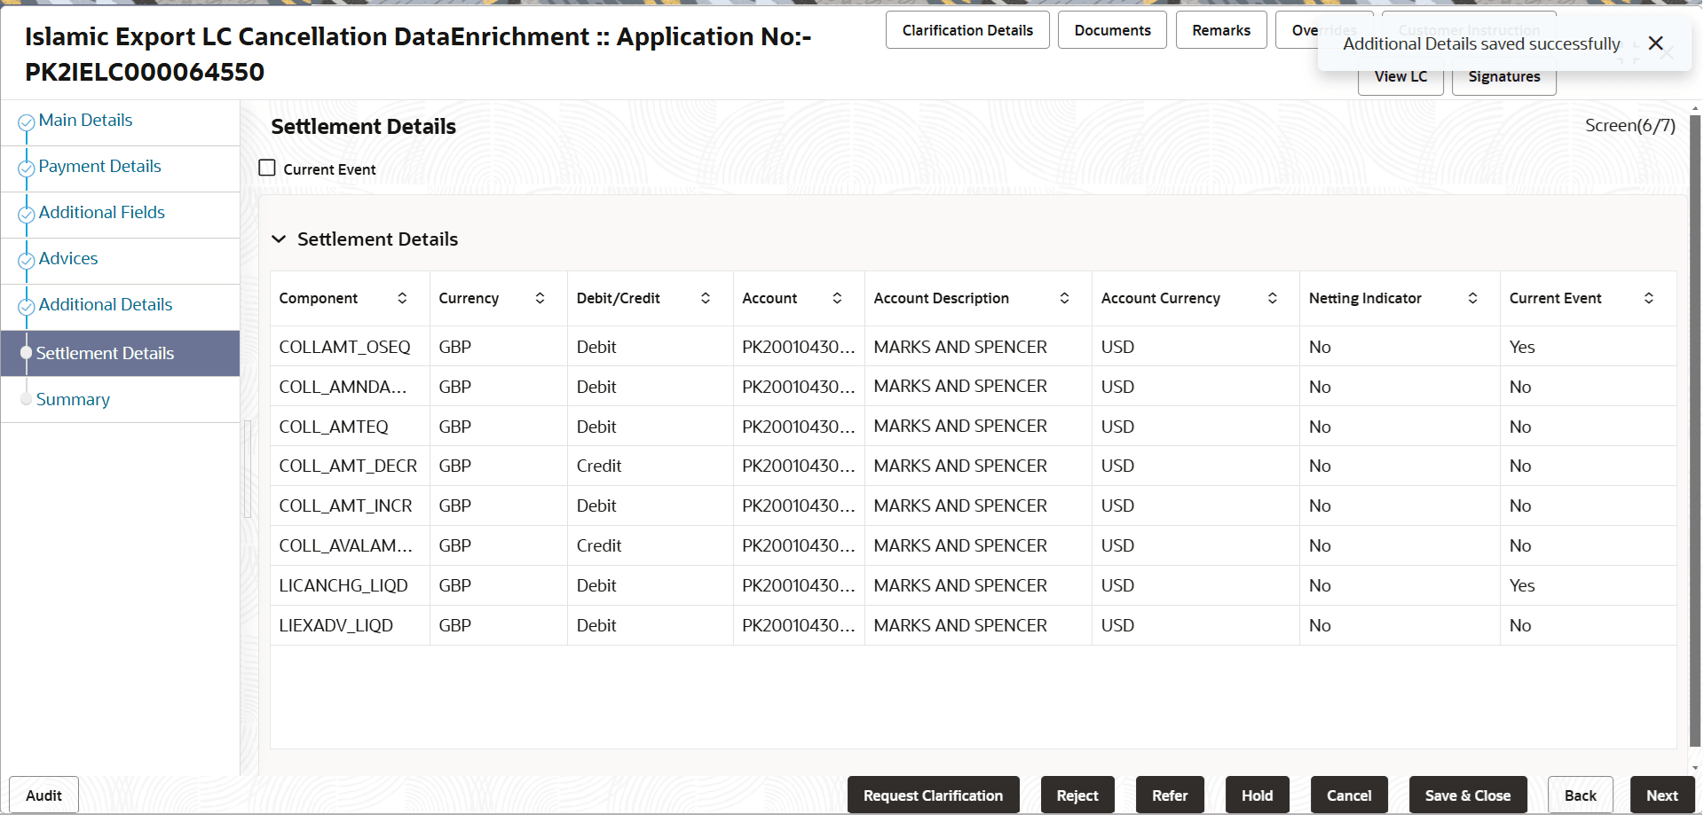Screen dimensions: 1704x815
Task: Dismiss the saved successfully notification
Action: click(x=1655, y=43)
